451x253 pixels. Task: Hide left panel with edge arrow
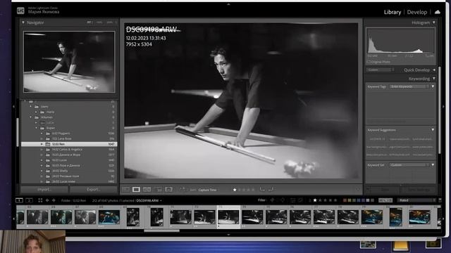click(x=13, y=106)
